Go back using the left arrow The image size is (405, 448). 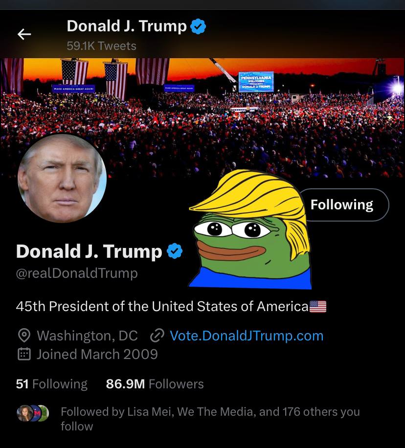click(x=24, y=34)
